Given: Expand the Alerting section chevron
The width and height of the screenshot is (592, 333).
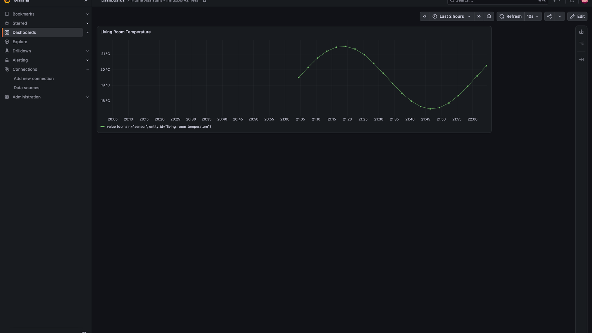Looking at the screenshot, I should (87, 60).
